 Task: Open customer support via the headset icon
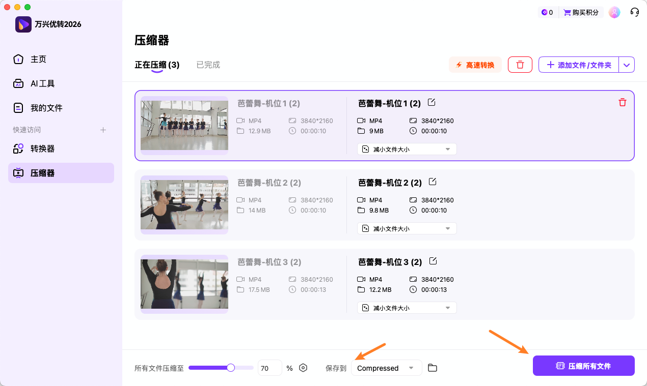[x=635, y=12]
